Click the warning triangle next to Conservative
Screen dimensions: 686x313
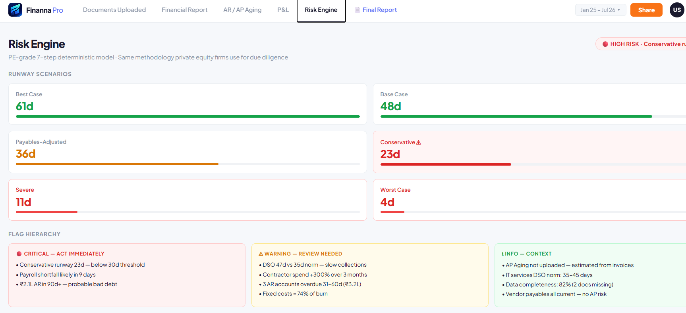[419, 143]
